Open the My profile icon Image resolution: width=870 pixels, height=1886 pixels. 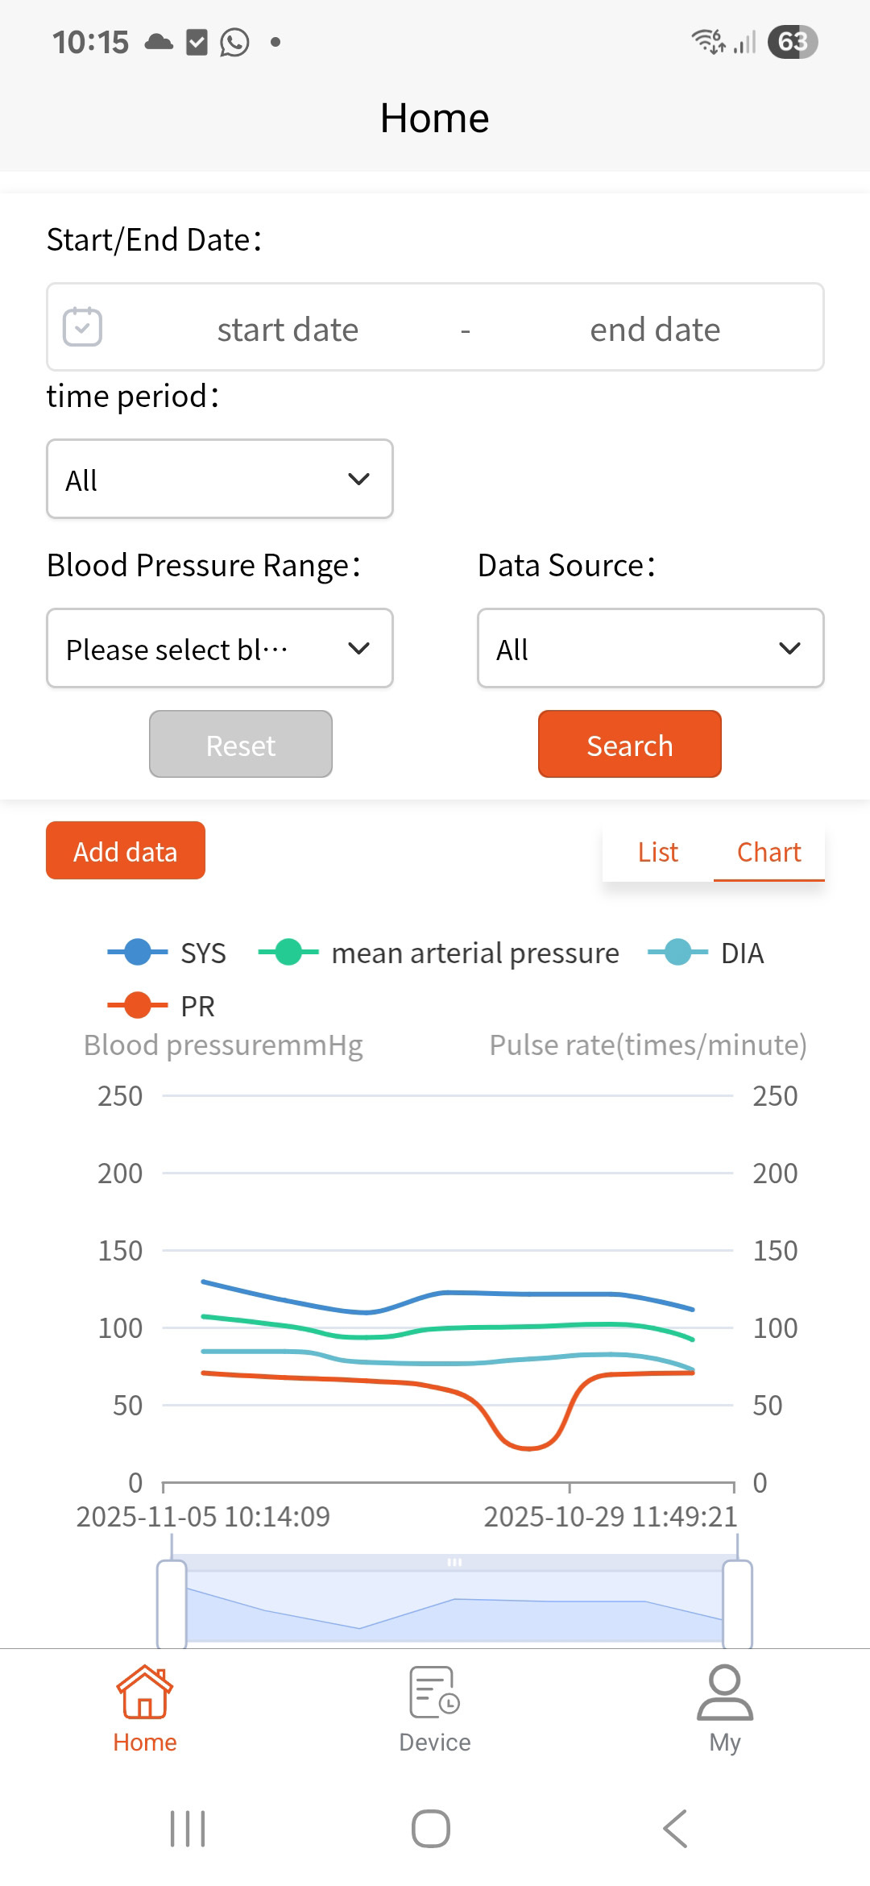tap(725, 1692)
